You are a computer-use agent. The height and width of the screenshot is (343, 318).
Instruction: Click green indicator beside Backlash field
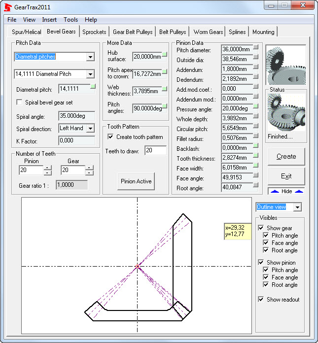coord(255,146)
